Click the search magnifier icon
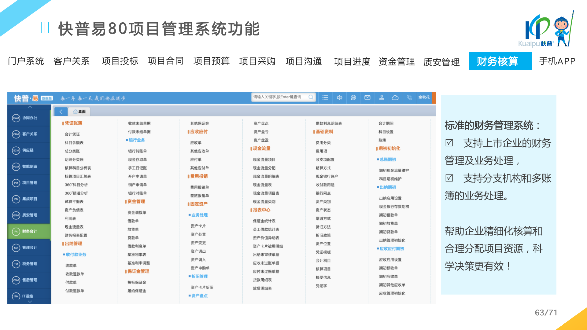The height and width of the screenshot is (330, 587). pos(311,97)
